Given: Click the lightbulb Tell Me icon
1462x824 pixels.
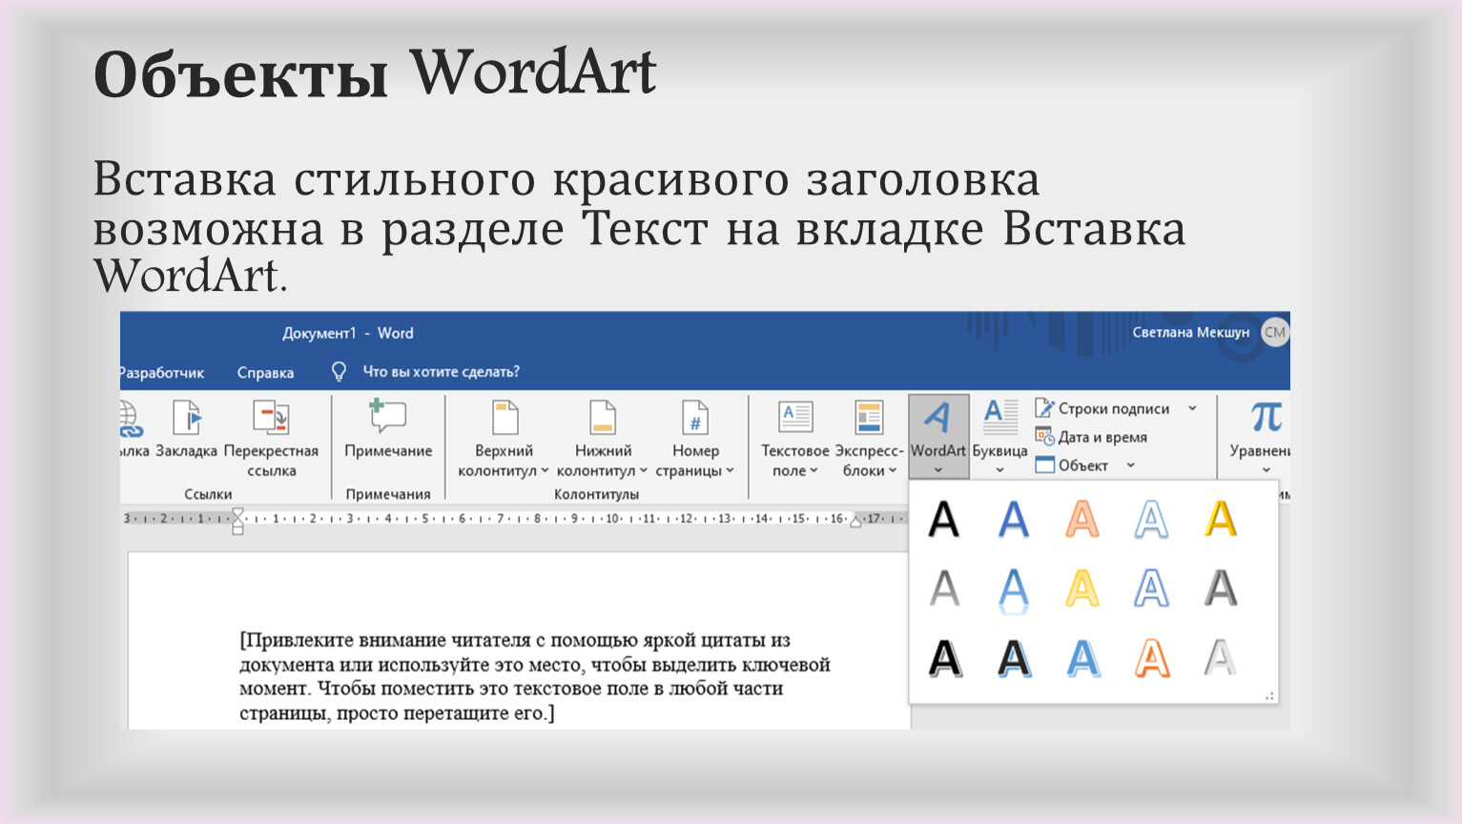Looking at the screenshot, I should [339, 372].
